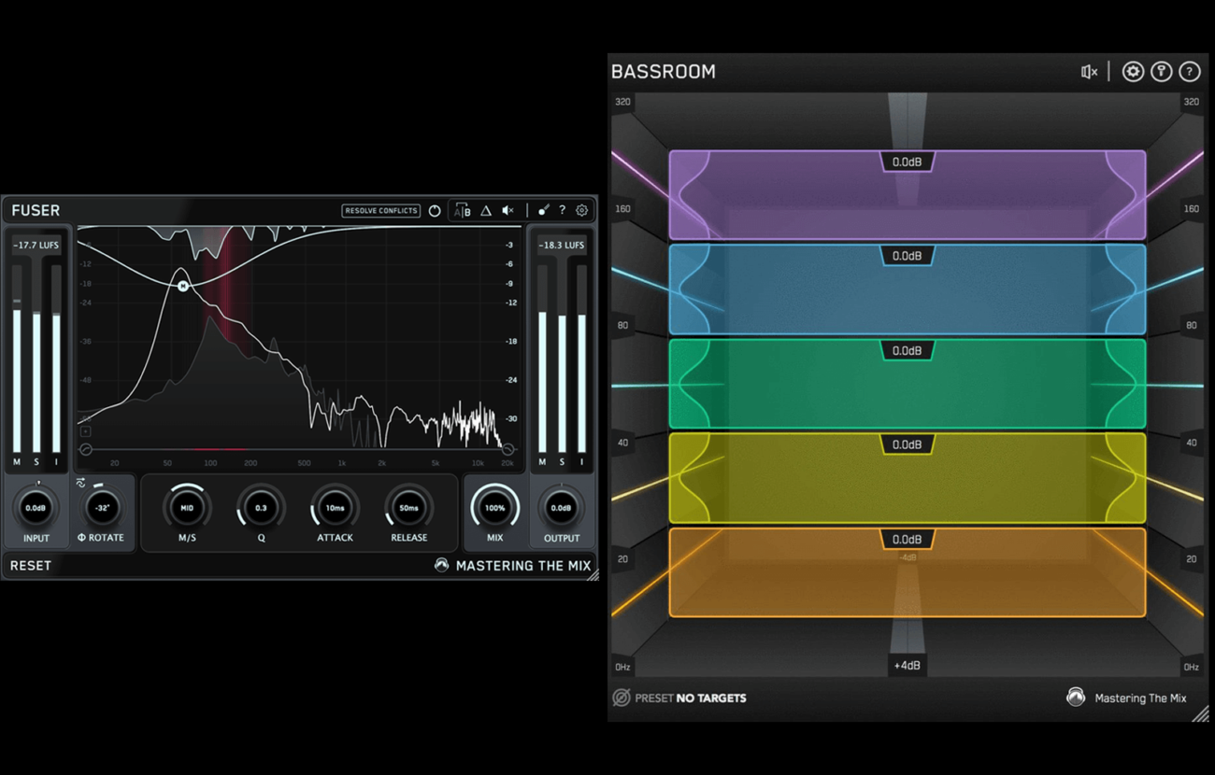Click Resolve Conflicts in Fuser
Screen dimensions: 1215x775
[381, 211]
